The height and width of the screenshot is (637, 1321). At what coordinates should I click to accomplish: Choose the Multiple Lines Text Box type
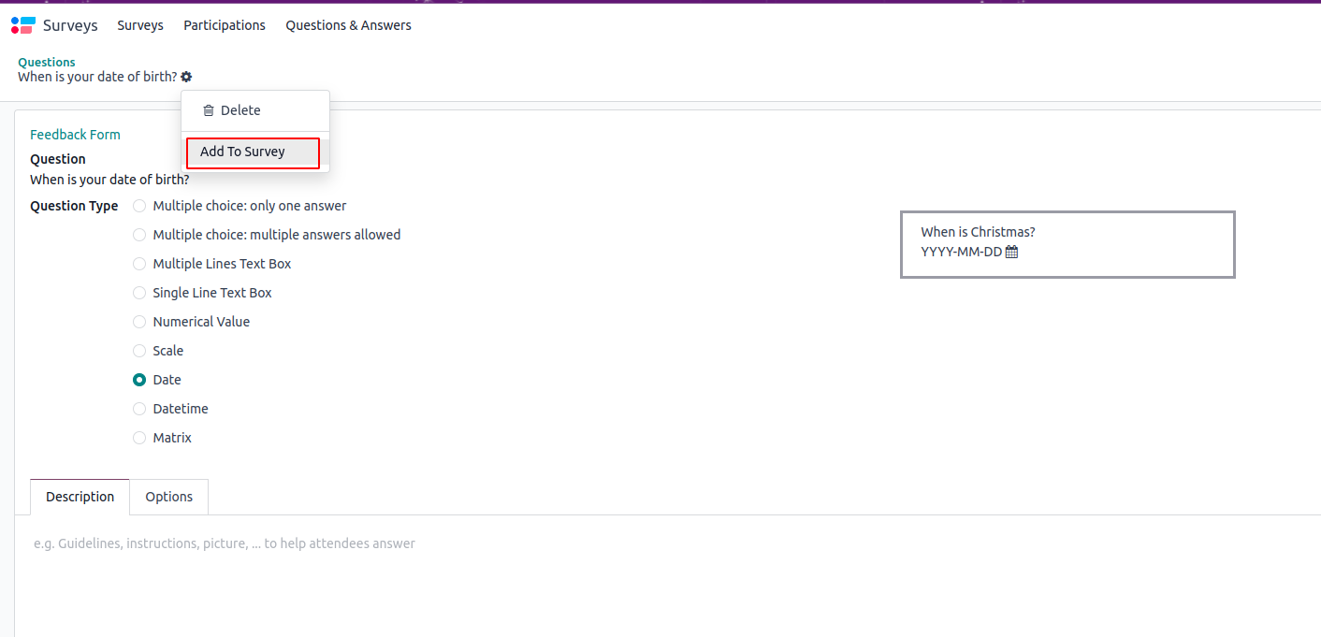tap(139, 264)
